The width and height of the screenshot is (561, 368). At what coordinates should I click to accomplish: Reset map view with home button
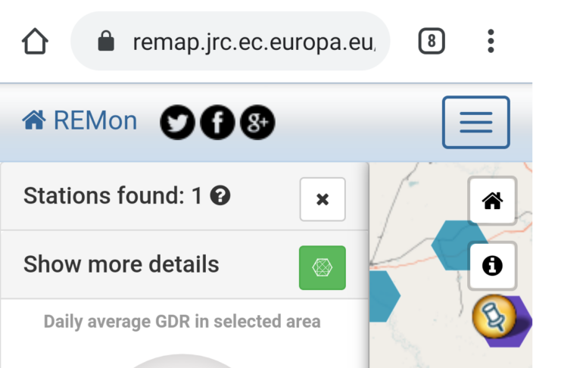click(492, 201)
